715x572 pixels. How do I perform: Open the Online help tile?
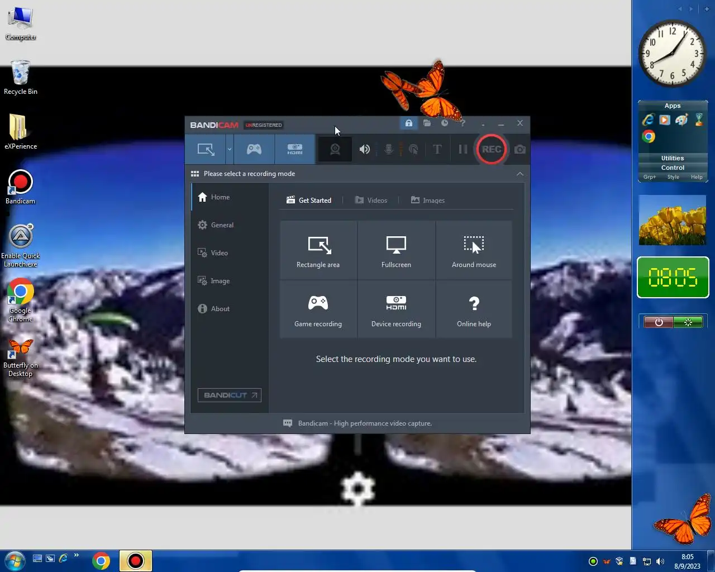tap(474, 309)
